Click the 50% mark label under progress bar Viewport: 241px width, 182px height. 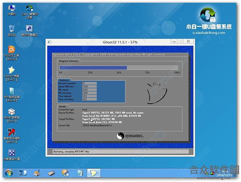pyautogui.click(x=119, y=72)
